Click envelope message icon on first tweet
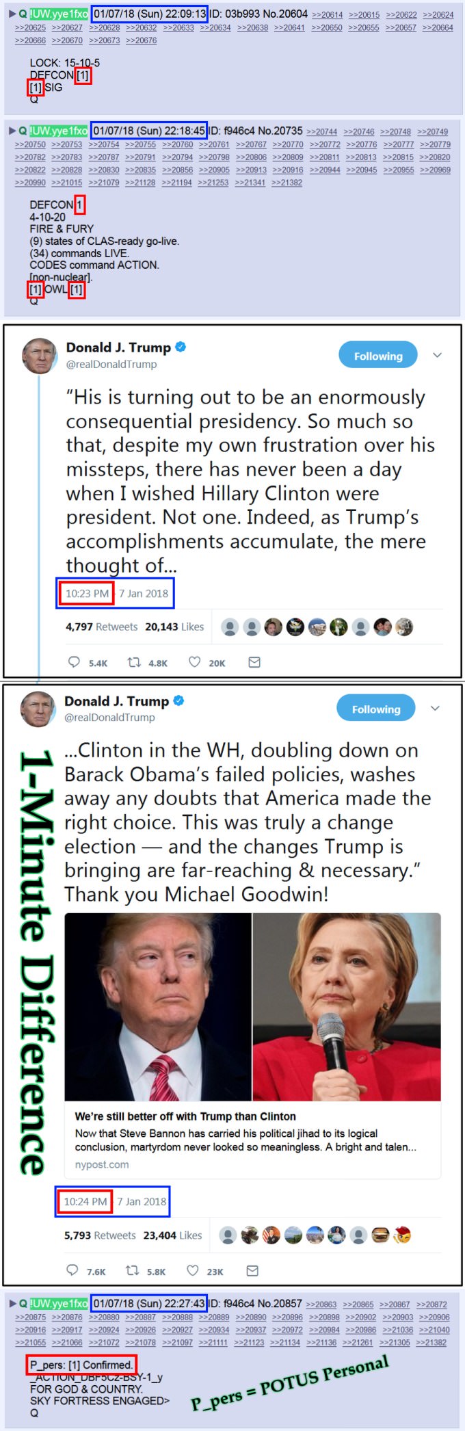Viewport: 465px width, 1431px height. point(254,662)
